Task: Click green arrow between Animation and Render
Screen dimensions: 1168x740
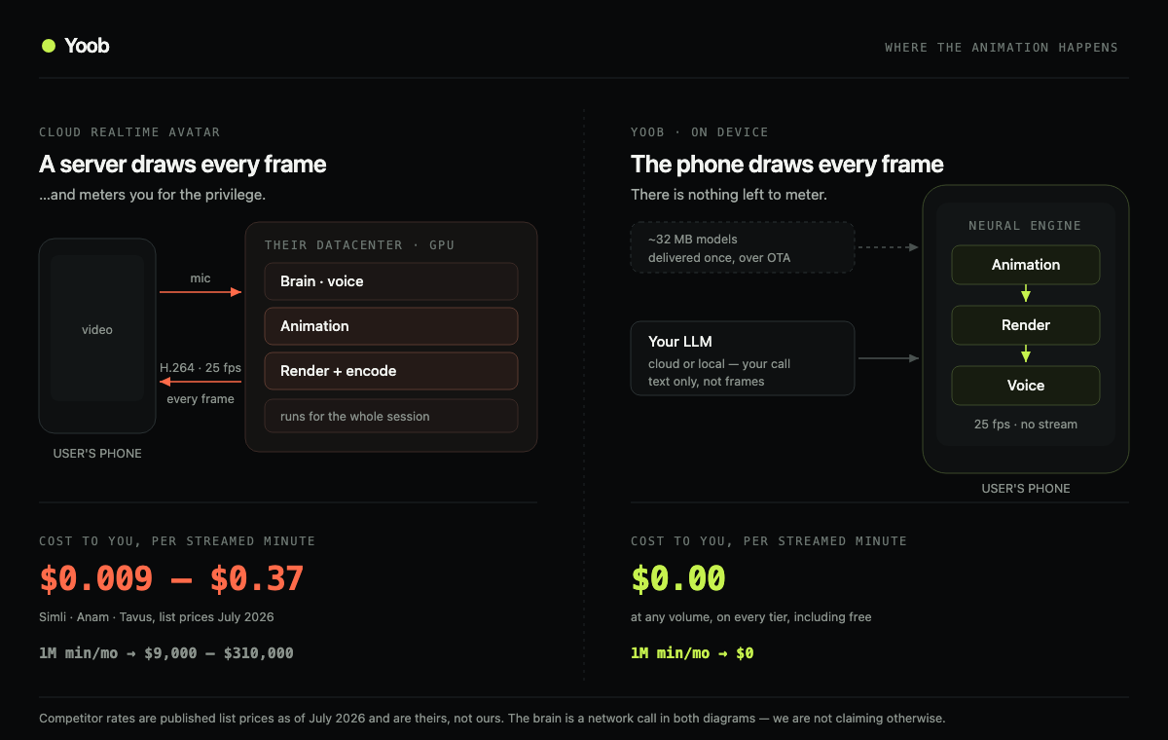Action: (1026, 295)
